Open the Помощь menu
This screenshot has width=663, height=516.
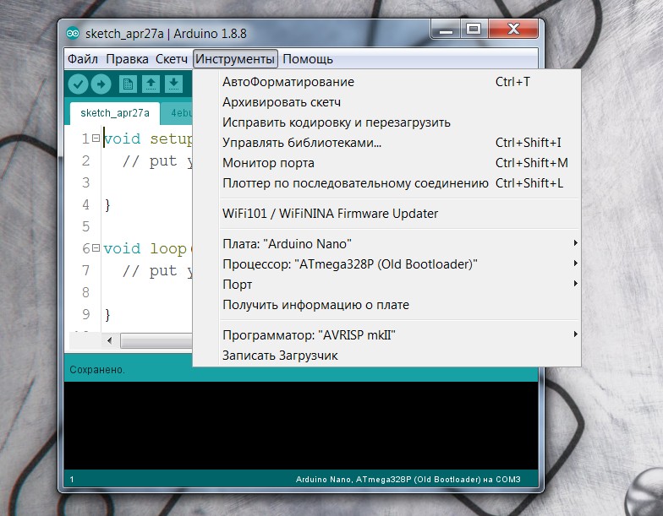click(x=308, y=59)
